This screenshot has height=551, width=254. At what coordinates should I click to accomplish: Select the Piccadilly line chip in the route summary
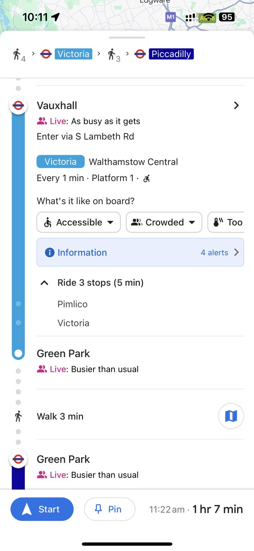point(171,54)
